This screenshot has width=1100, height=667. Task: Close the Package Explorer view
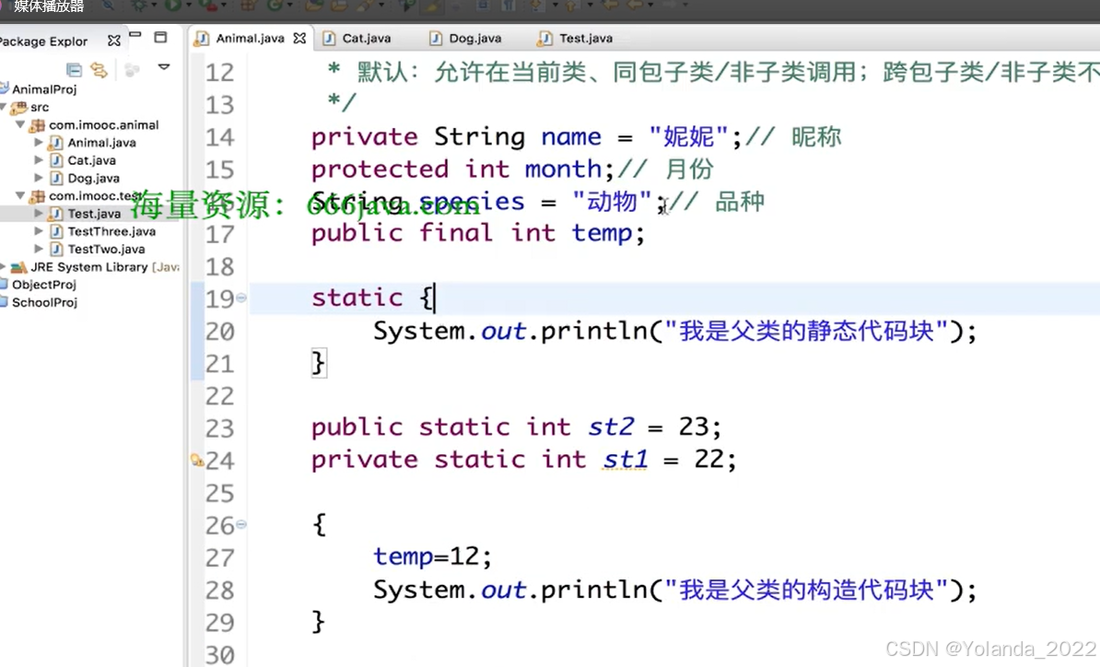113,41
